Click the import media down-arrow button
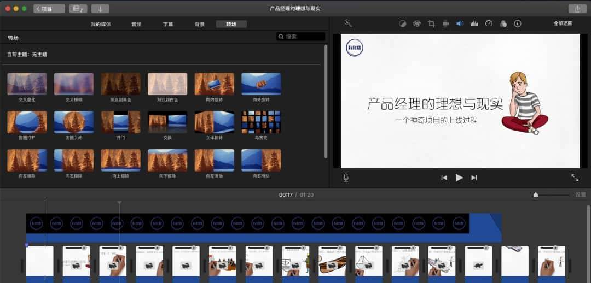Image resolution: width=591 pixels, height=283 pixels. [100, 9]
